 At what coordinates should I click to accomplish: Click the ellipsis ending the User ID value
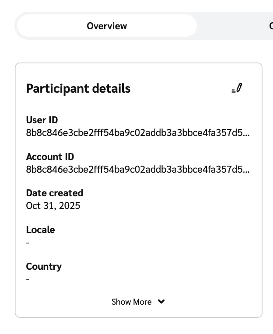pyautogui.click(x=247, y=134)
